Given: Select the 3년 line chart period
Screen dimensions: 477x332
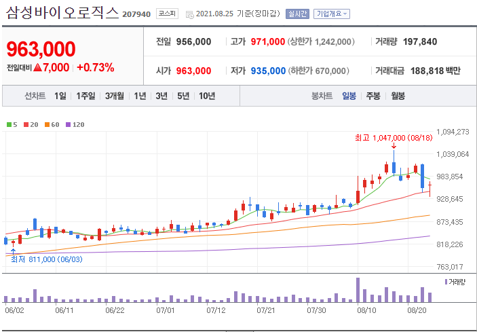Looking at the screenshot, I should (x=161, y=96).
